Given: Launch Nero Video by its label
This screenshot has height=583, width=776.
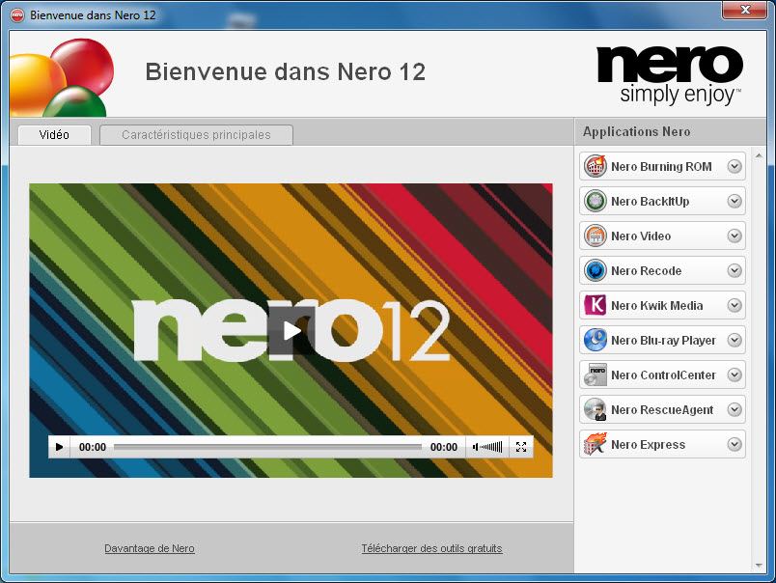Looking at the screenshot, I should pyautogui.click(x=641, y=236).
